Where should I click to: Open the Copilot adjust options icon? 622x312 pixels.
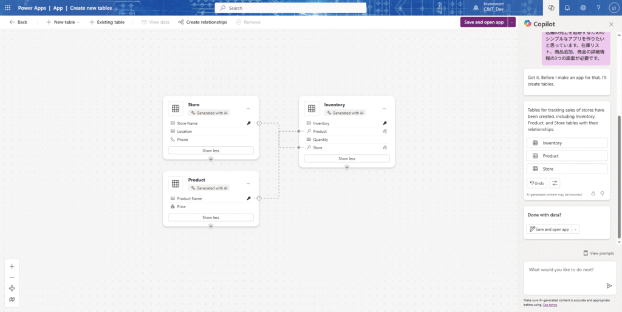(555, 183)
